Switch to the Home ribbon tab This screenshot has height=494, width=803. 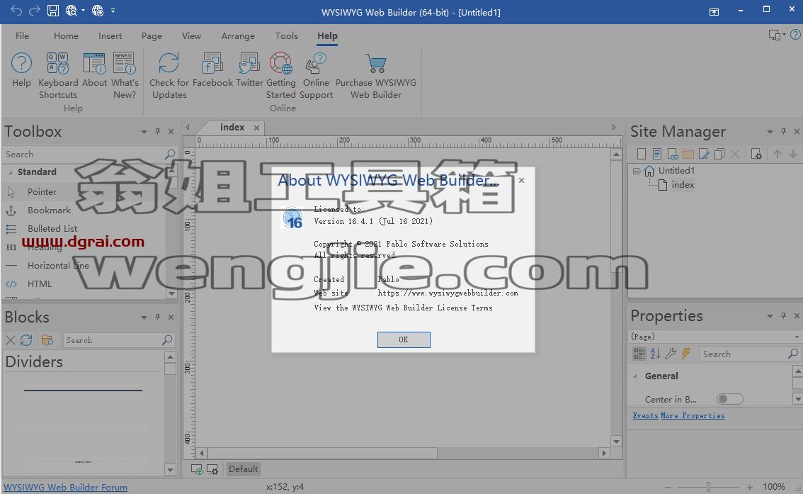(x=66, y=36)
